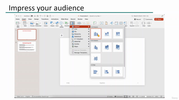Click the Comments button at top right
This screenshot has height=100, width=179.
[x=148, y=19]
